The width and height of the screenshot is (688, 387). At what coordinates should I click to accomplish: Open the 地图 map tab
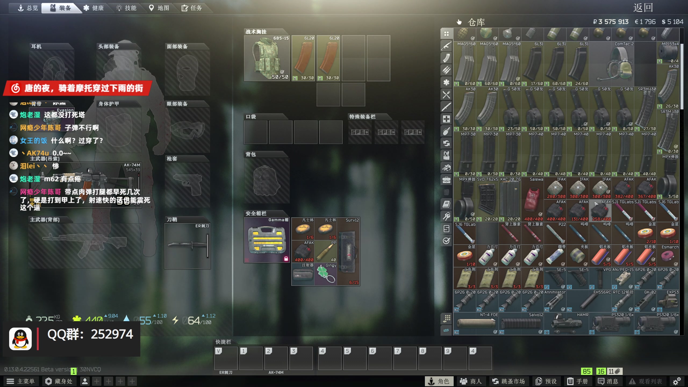click(159, 8)
